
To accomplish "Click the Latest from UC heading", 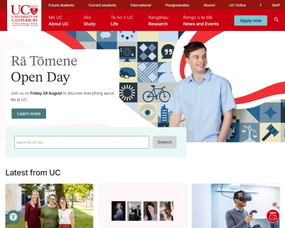I will point(33,172).
